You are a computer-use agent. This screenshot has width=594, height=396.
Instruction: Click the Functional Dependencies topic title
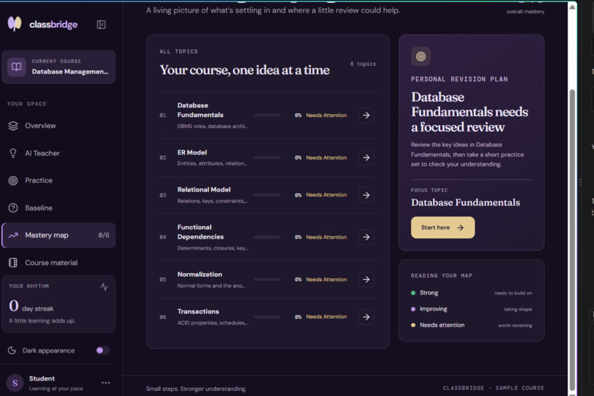pyautogui.click(x=200, y=232)
